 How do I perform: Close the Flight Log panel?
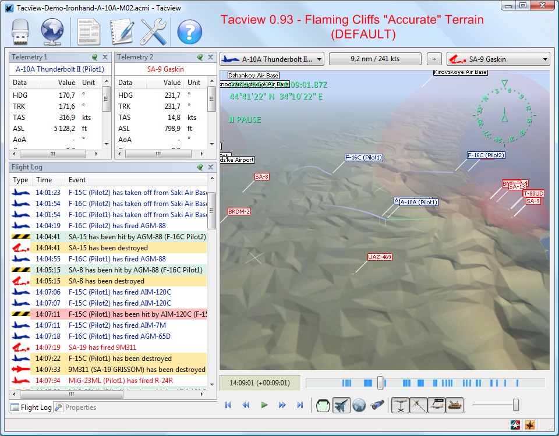[x=211, y=167]
